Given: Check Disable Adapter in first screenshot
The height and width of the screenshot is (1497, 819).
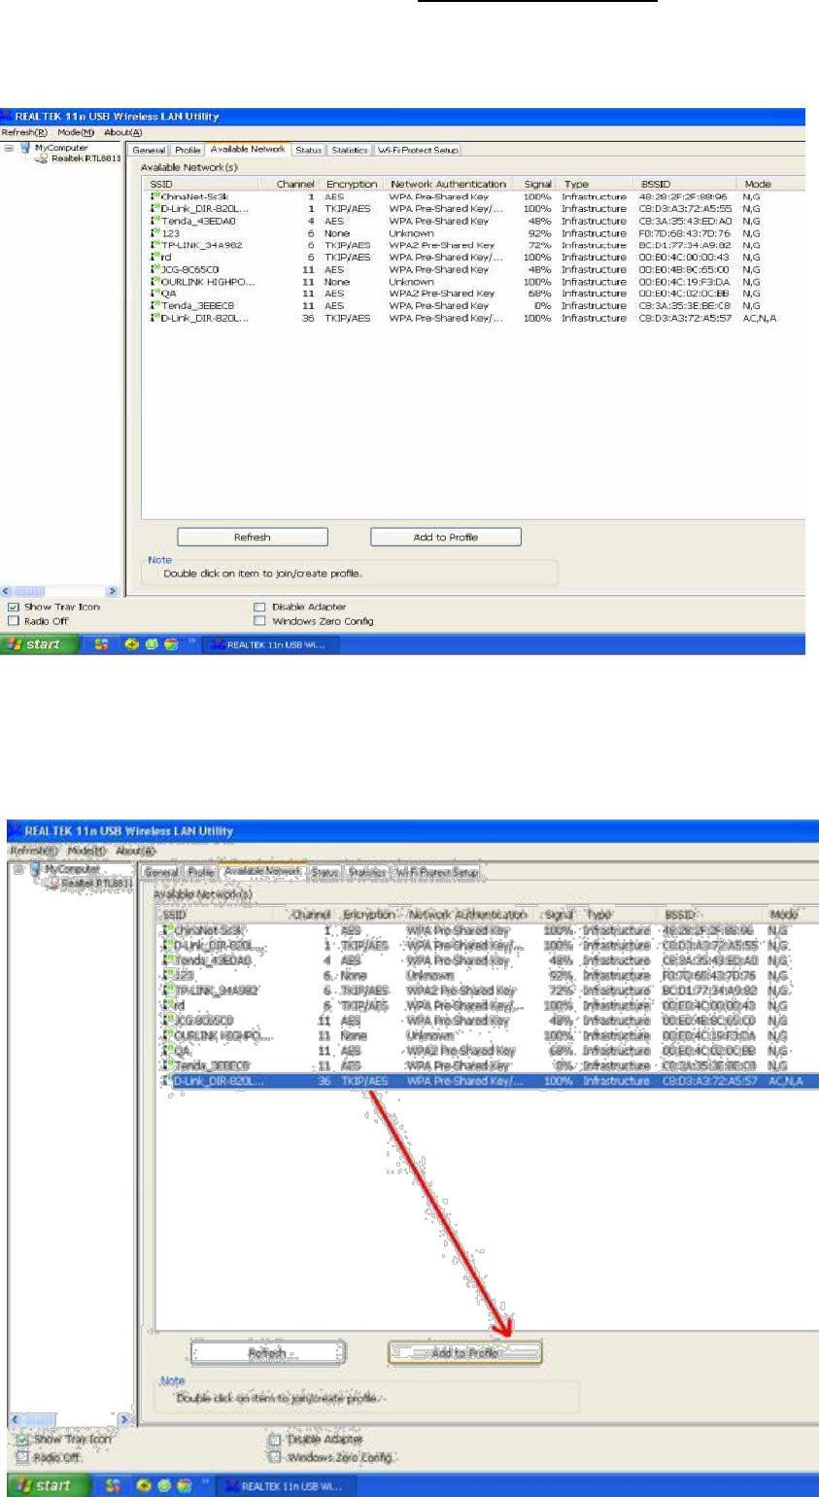Looking at the screenshot, I should click(259, 608).
